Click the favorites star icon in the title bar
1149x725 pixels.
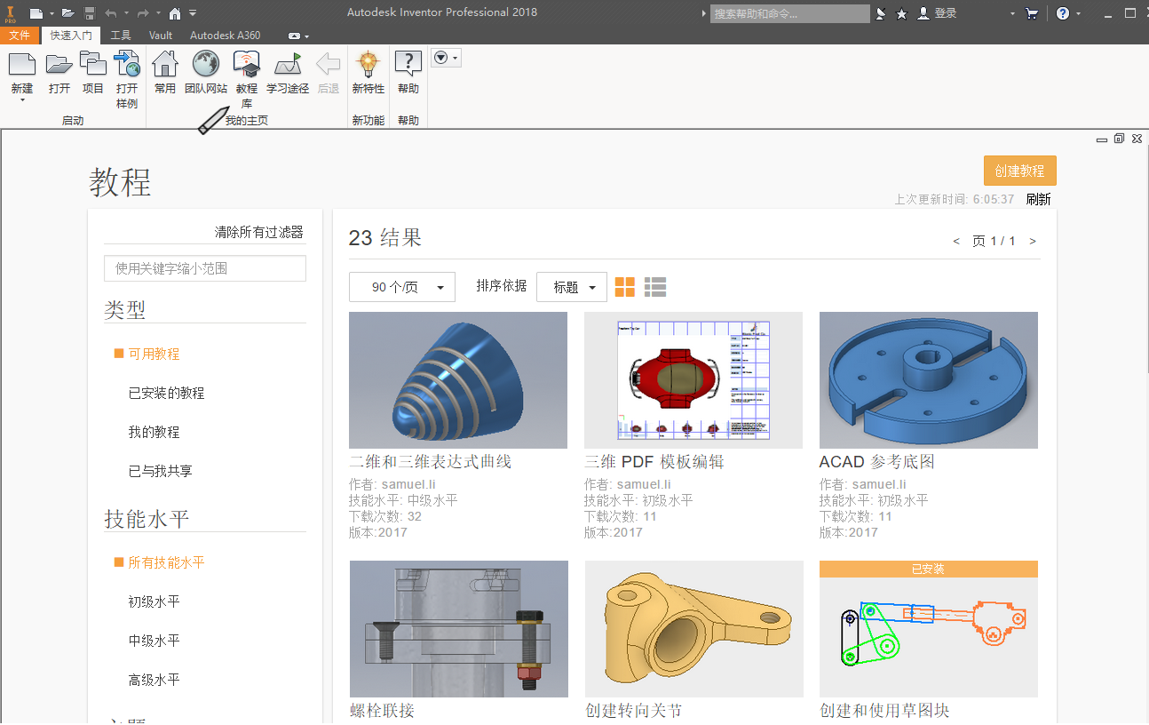902,13
